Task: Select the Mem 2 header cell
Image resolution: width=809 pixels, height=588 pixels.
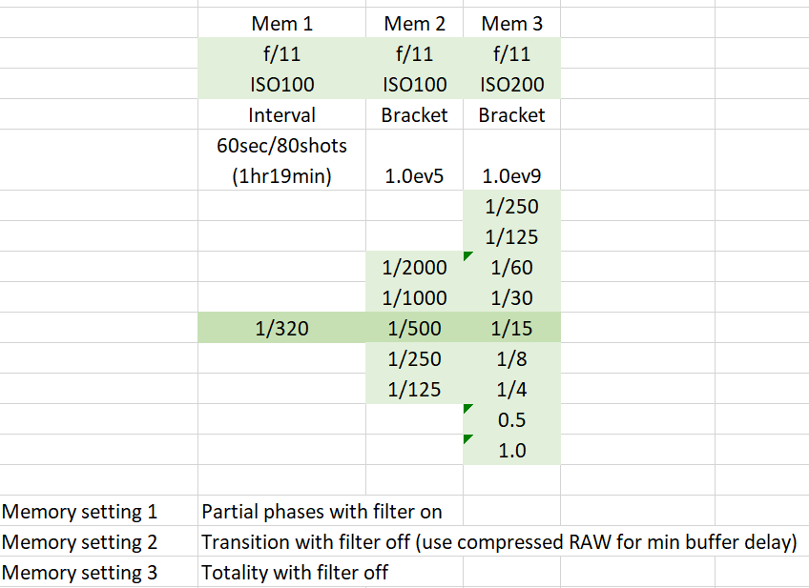Action: (414, 23)
